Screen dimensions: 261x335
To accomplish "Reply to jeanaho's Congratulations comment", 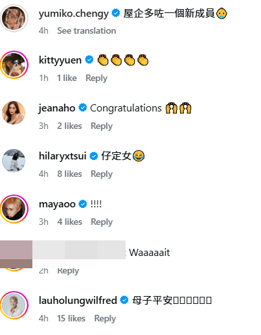I will coord(102,126).
